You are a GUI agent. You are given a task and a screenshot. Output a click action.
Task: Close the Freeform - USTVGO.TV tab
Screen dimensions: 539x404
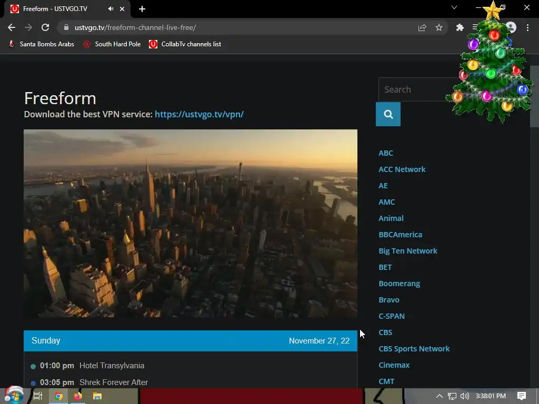click(122, 9)
